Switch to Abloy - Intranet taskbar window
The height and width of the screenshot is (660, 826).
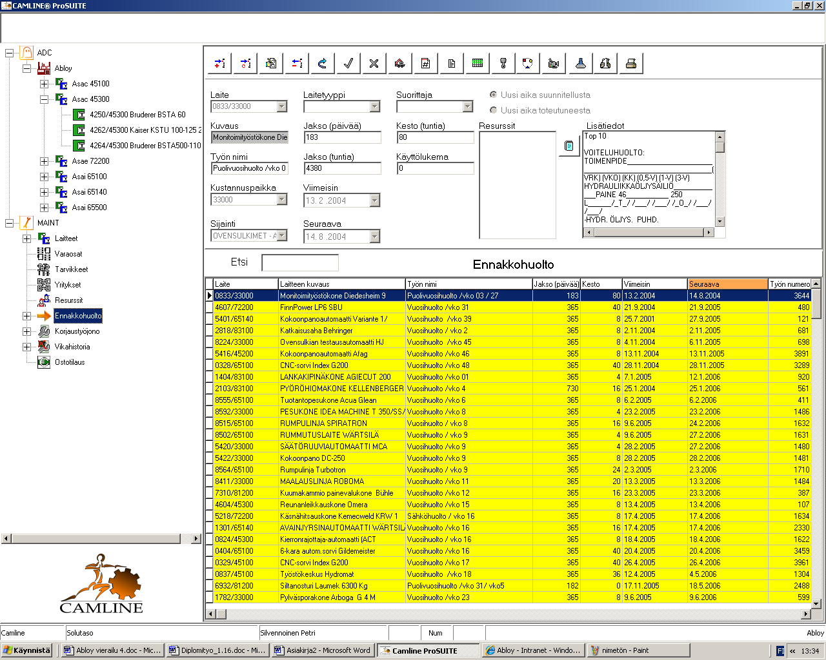534,650
